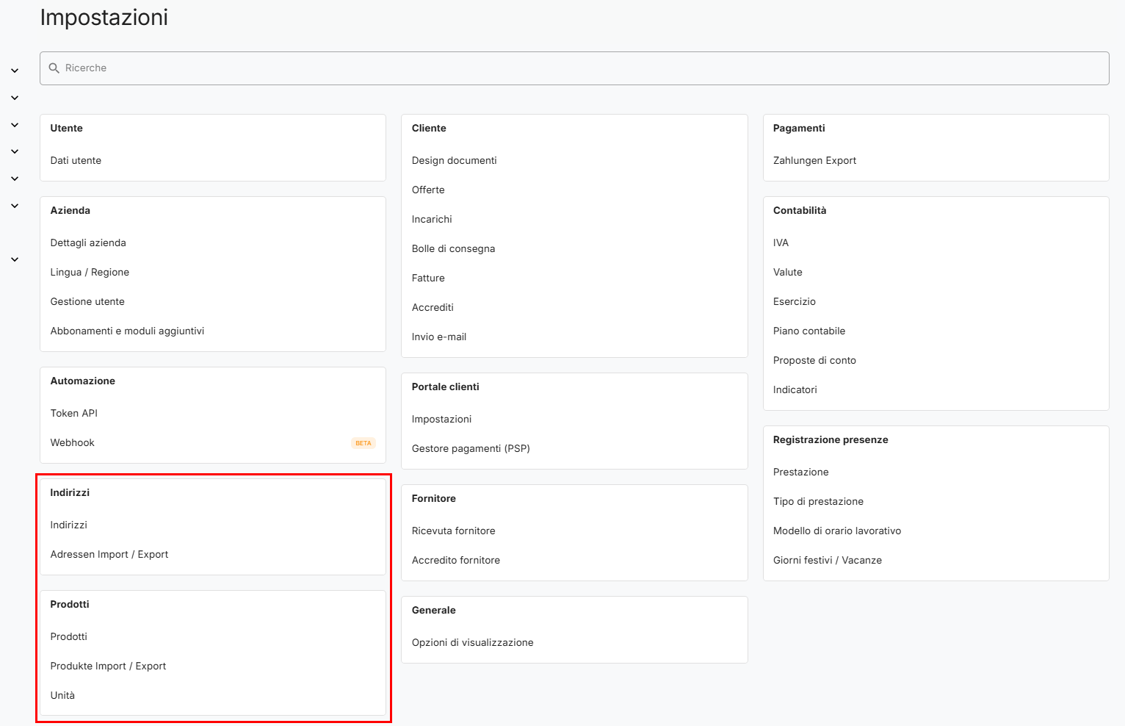Open Abbonamenti e moduli aggiuntivi
Viewport: 1125px width, 726px height.
click(127, 331)
